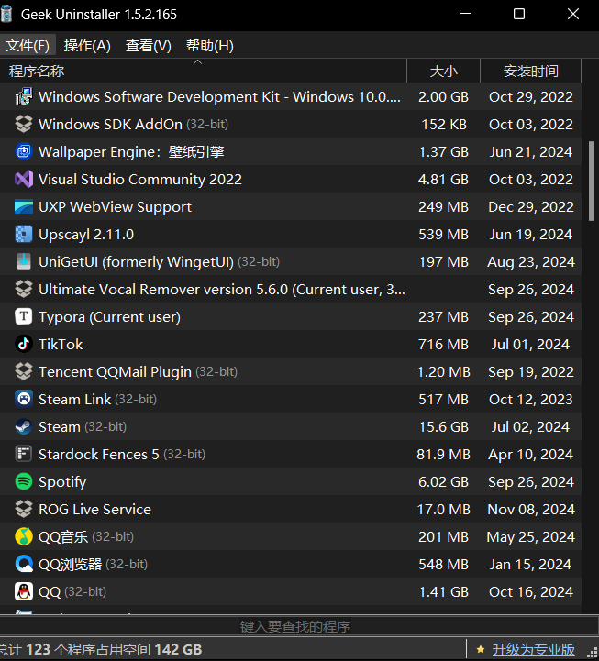Select the Typora (Current user) name

[109, 316]
